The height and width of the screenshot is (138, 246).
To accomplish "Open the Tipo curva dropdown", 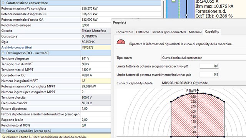I will click(x=203, y=58).
